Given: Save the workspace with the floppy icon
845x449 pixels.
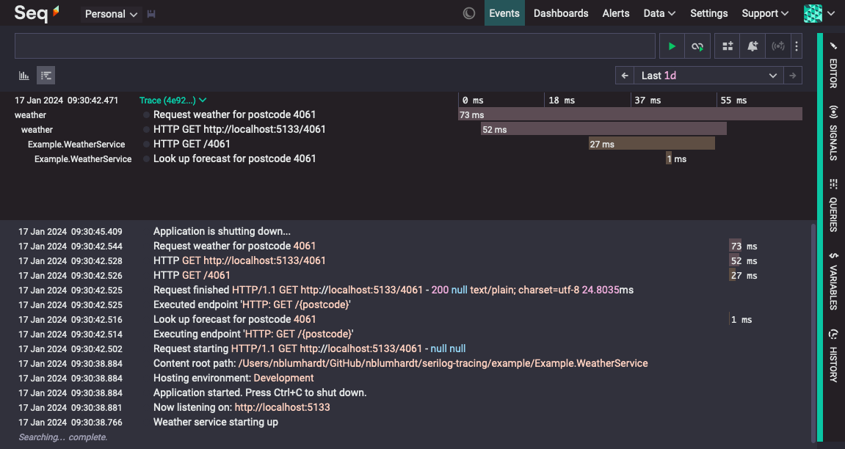Looking at the screenshot, I should click(151, 14).
